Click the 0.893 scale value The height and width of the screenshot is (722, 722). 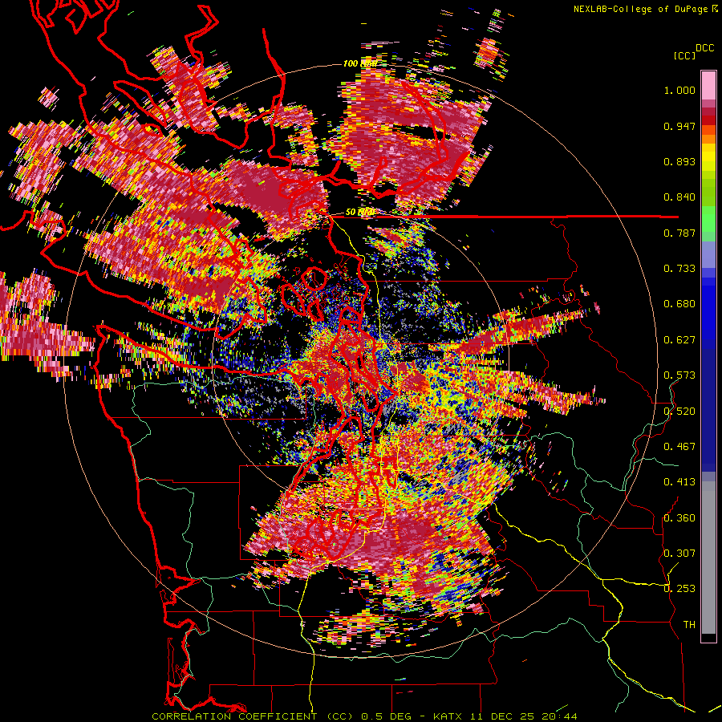[679, 161]
